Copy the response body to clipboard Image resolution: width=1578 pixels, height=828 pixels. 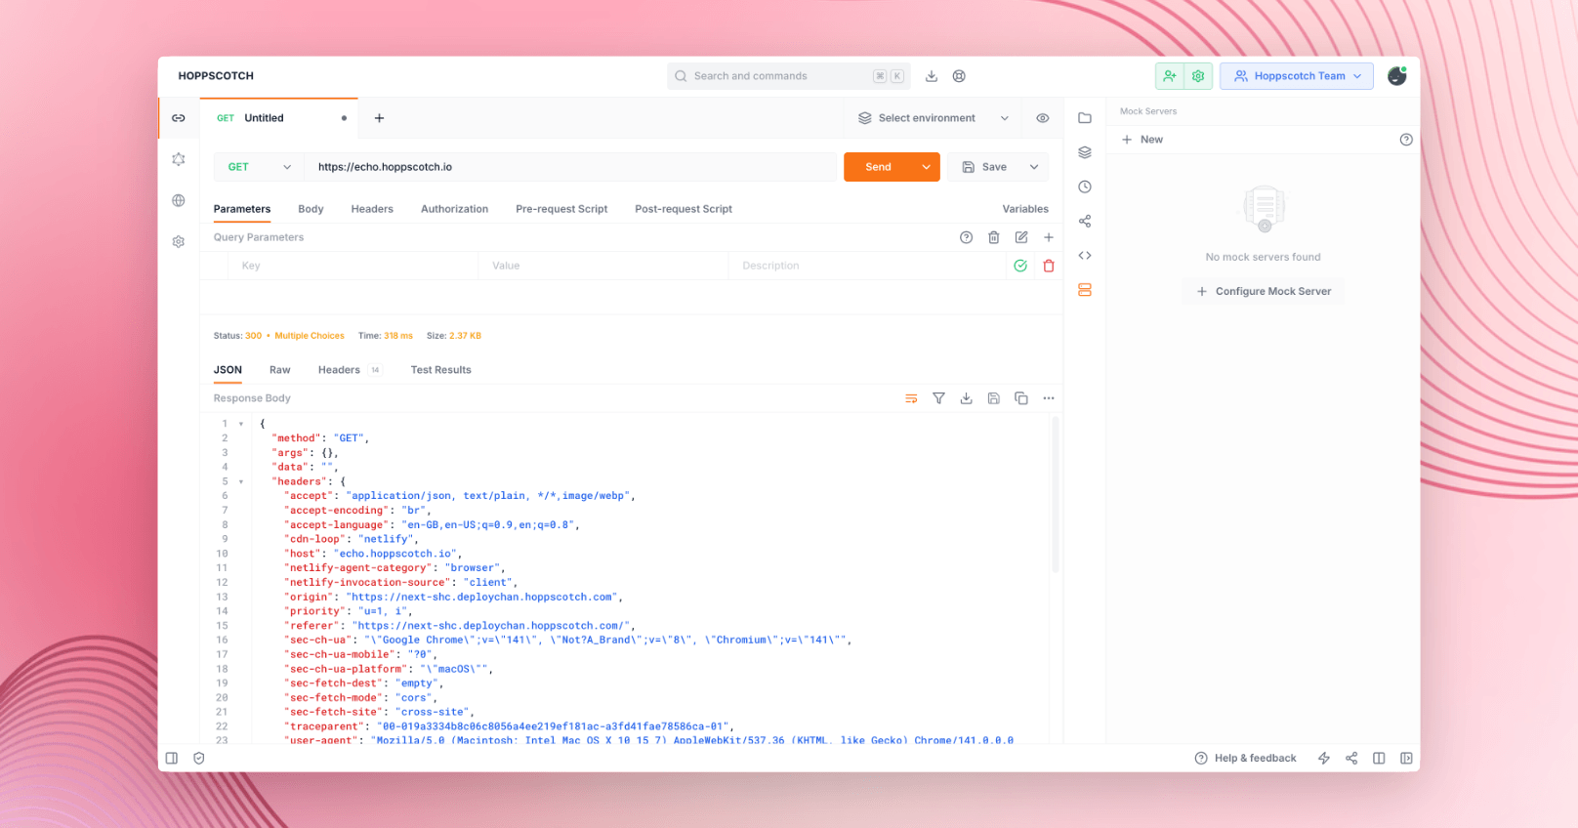1020,398
